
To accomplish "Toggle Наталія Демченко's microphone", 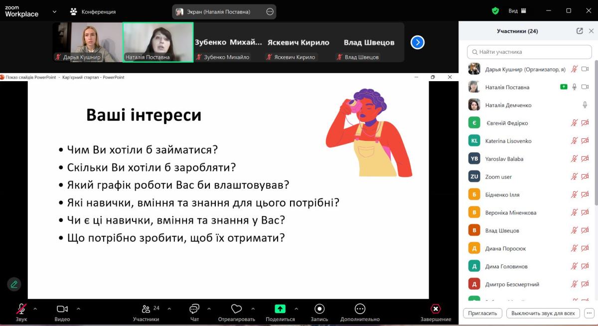I will click(x=585, y=105).
